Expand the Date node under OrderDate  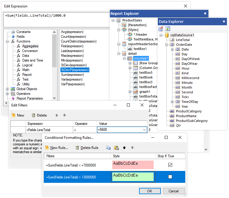172,49
